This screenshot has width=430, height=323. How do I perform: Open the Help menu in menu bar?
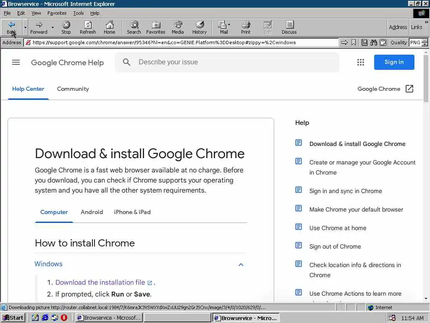(94, 13)
